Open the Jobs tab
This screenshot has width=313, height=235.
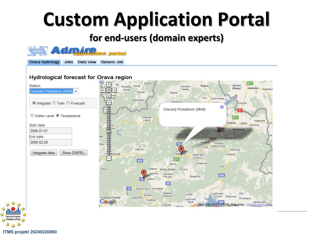[x=68, y=62]
